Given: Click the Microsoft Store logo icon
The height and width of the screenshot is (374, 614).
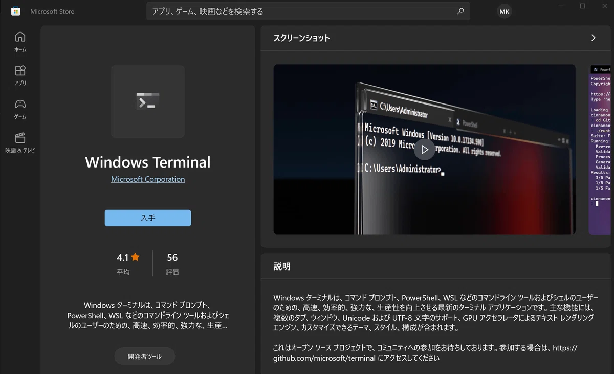Looking at the screenshot, I should click(15, 11).
